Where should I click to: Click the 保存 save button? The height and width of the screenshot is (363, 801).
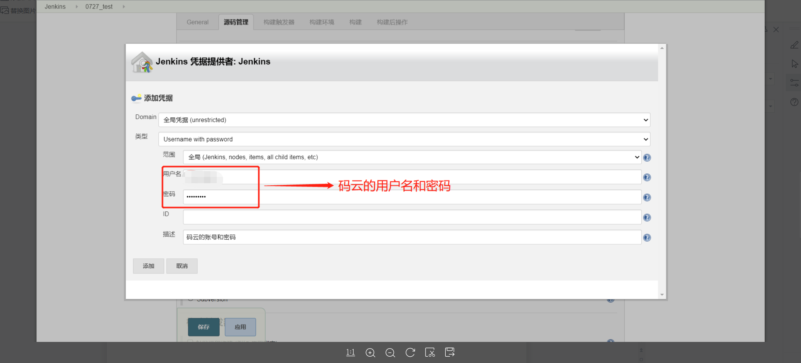pyautogui.click(x=204, y=327)
